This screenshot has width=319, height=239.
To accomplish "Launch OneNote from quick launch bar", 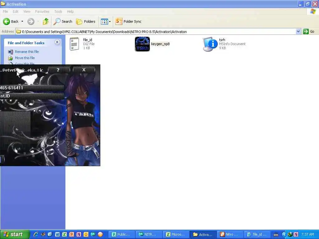I will click(x=79, y=234).
